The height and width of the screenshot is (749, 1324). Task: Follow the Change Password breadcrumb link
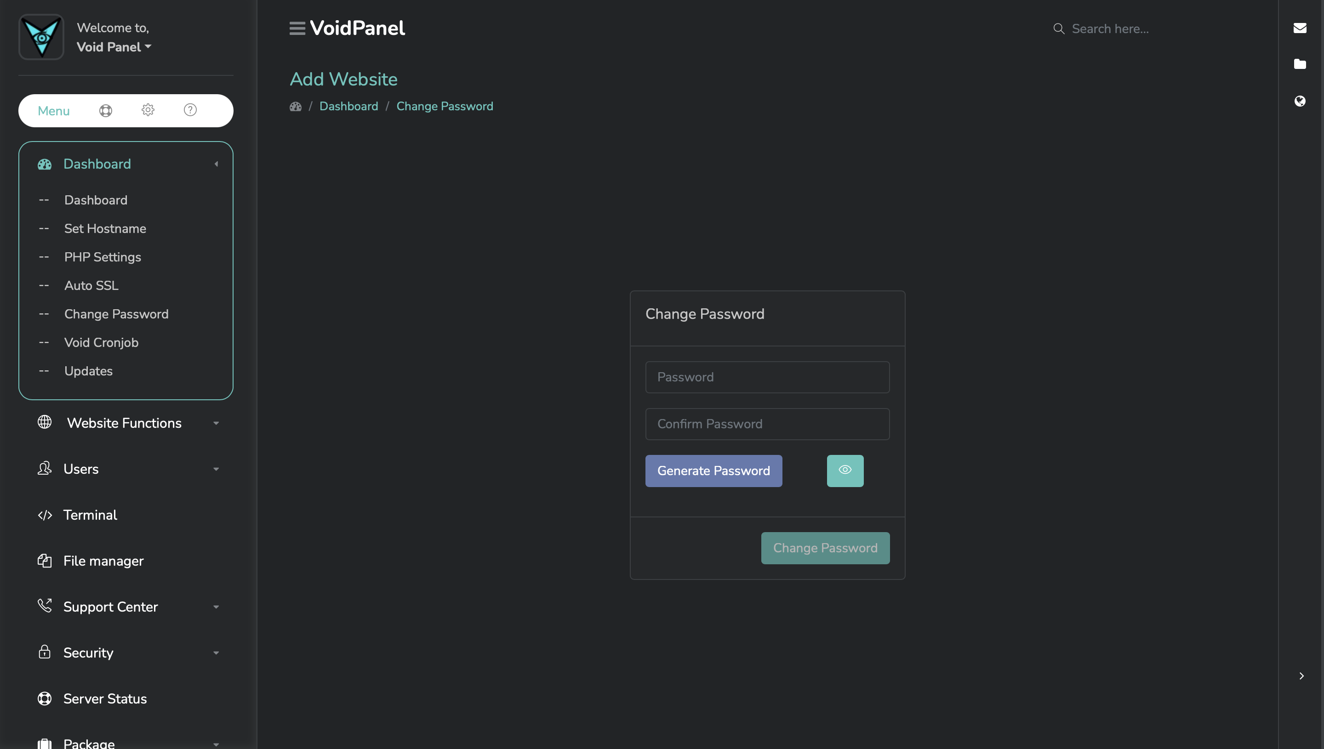(445, 107)
